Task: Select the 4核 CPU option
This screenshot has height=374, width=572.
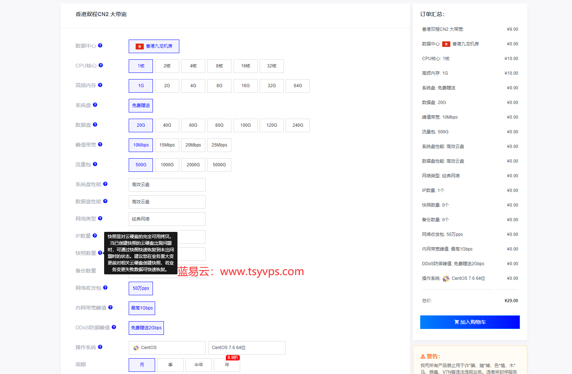Action: [x=193, y=66]
